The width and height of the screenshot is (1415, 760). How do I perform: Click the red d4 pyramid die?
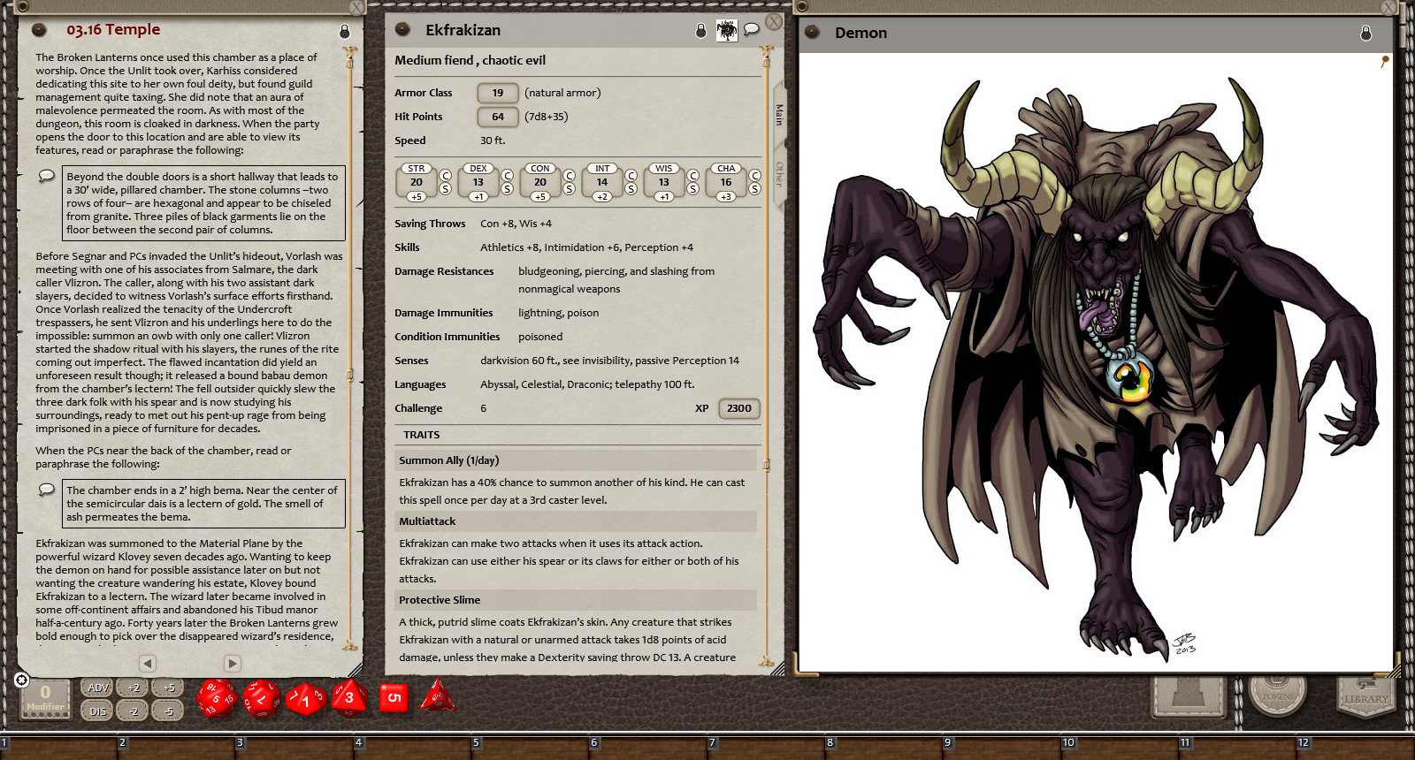(x=437, y=696)
